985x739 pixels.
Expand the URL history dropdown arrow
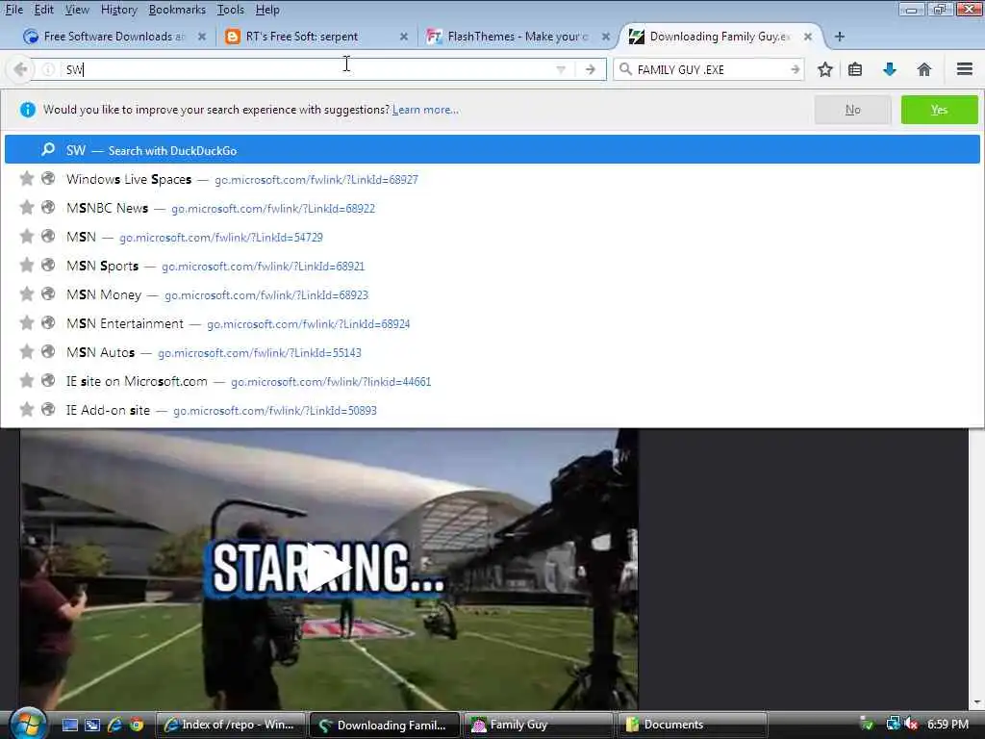tap(561, 69)
